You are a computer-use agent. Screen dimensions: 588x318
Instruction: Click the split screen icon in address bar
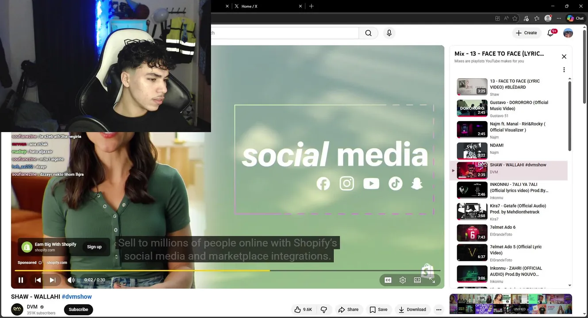click(x=498, y=18)
